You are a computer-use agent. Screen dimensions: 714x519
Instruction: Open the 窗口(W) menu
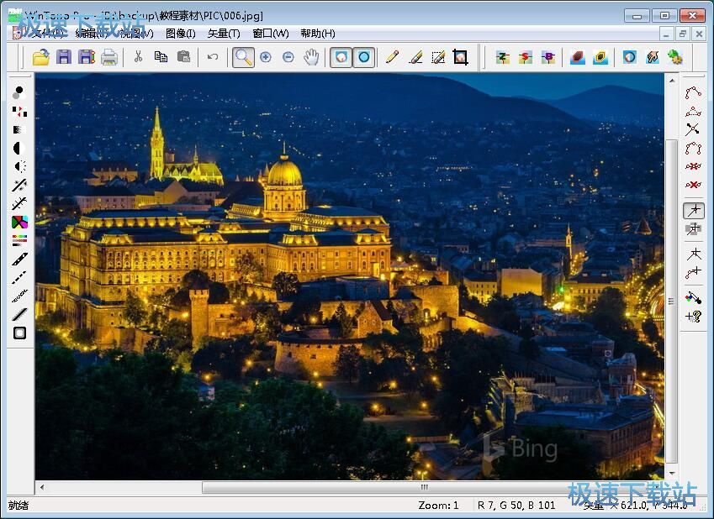pyautogui.click(x=270, y=34)
